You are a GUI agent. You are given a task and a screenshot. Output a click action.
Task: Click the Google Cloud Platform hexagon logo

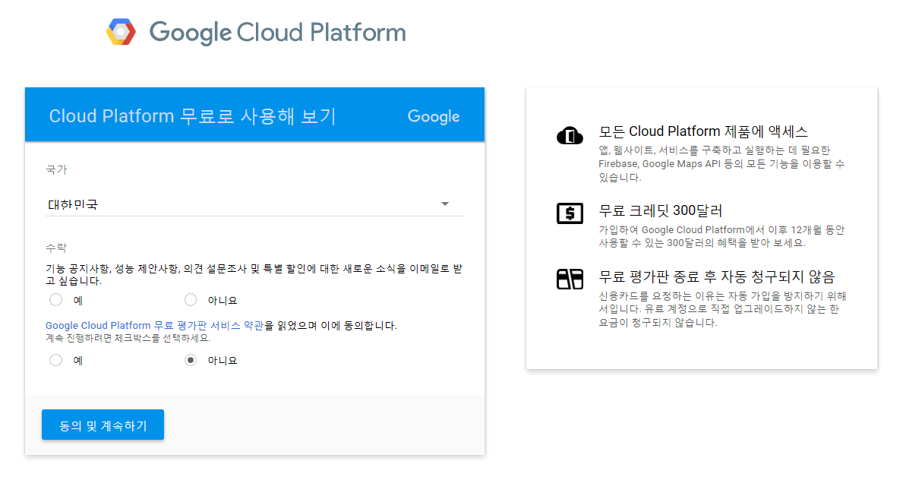click(x=121, y=32)
